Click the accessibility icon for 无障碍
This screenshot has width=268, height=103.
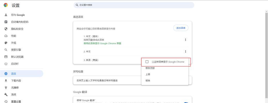pos(6,88)
